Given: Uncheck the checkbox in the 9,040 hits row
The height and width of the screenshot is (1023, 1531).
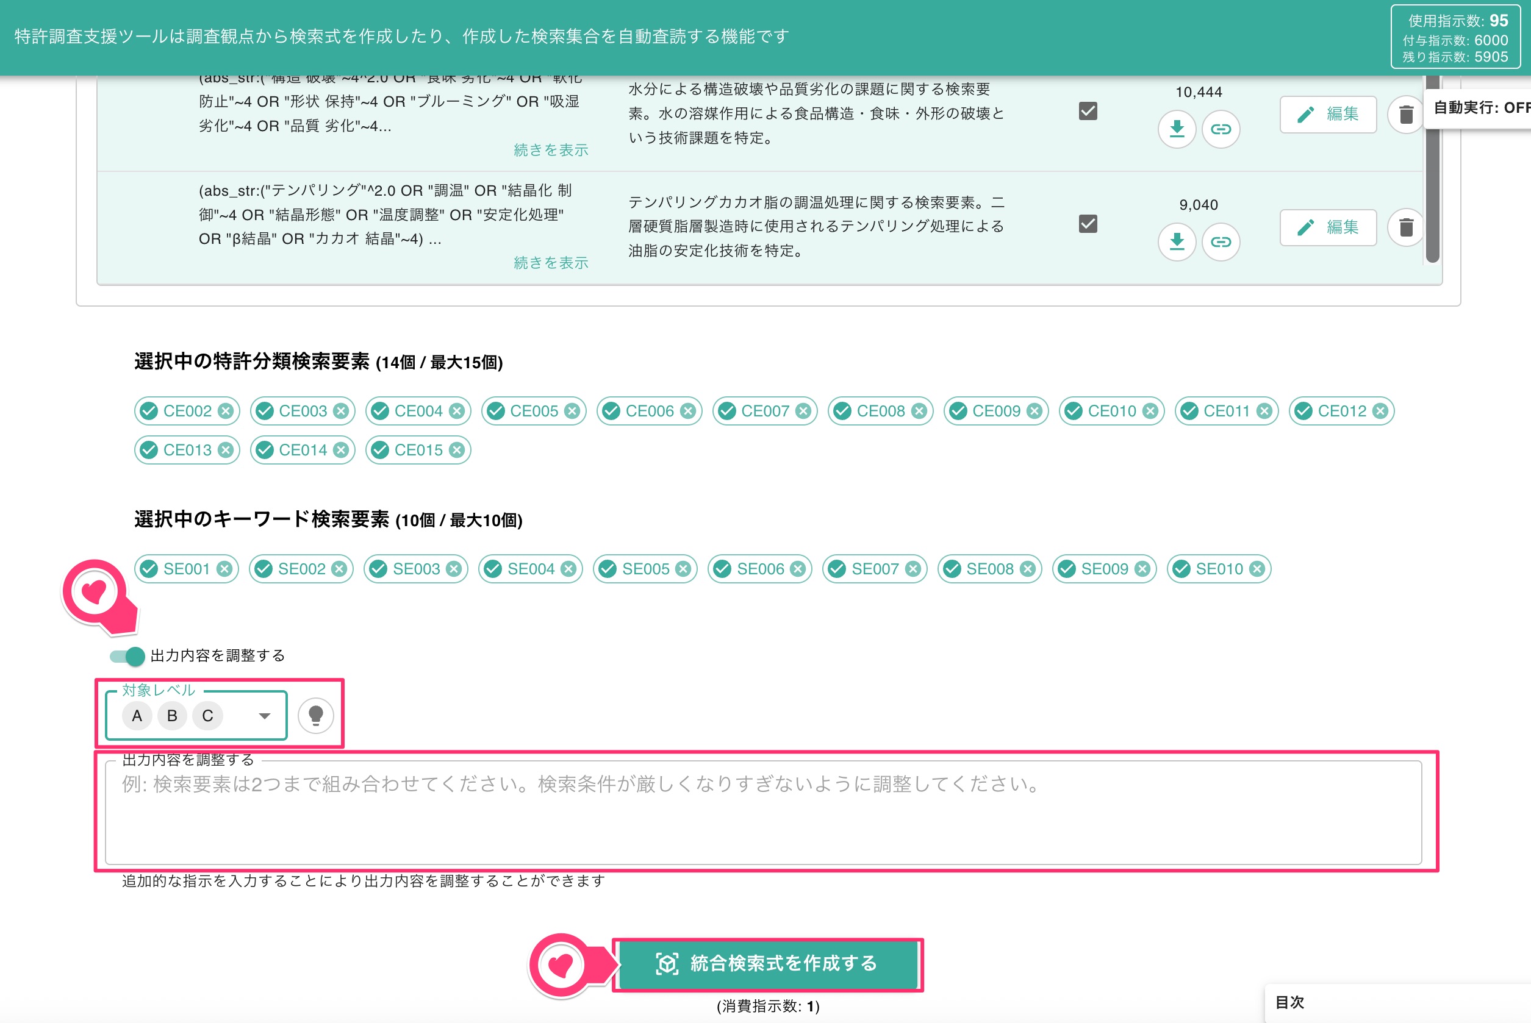Looking at the screenshot, I should (1088, 224).
